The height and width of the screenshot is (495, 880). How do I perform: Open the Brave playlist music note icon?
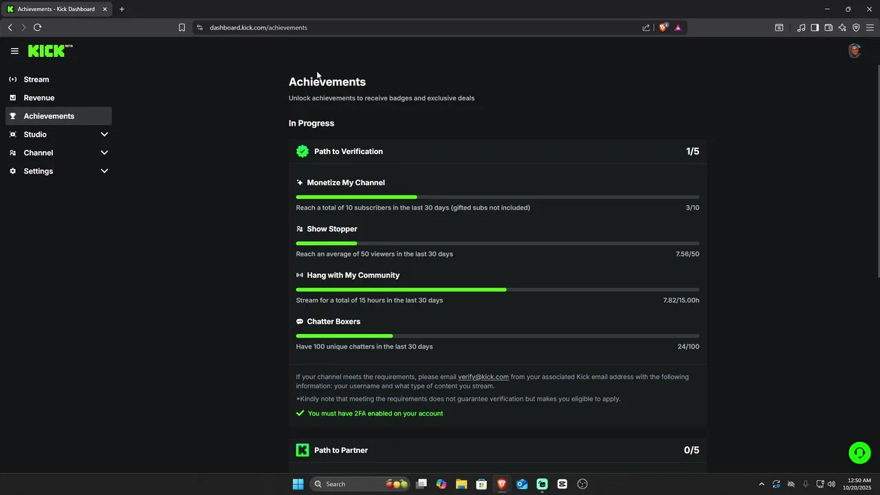pyautogui.click(x=801, y=27)
